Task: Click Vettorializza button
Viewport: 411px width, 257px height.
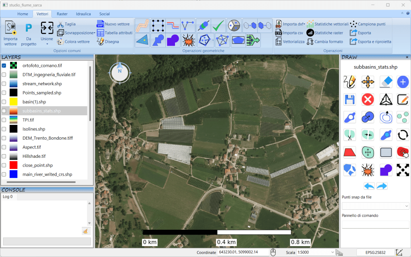Action: 290,41
